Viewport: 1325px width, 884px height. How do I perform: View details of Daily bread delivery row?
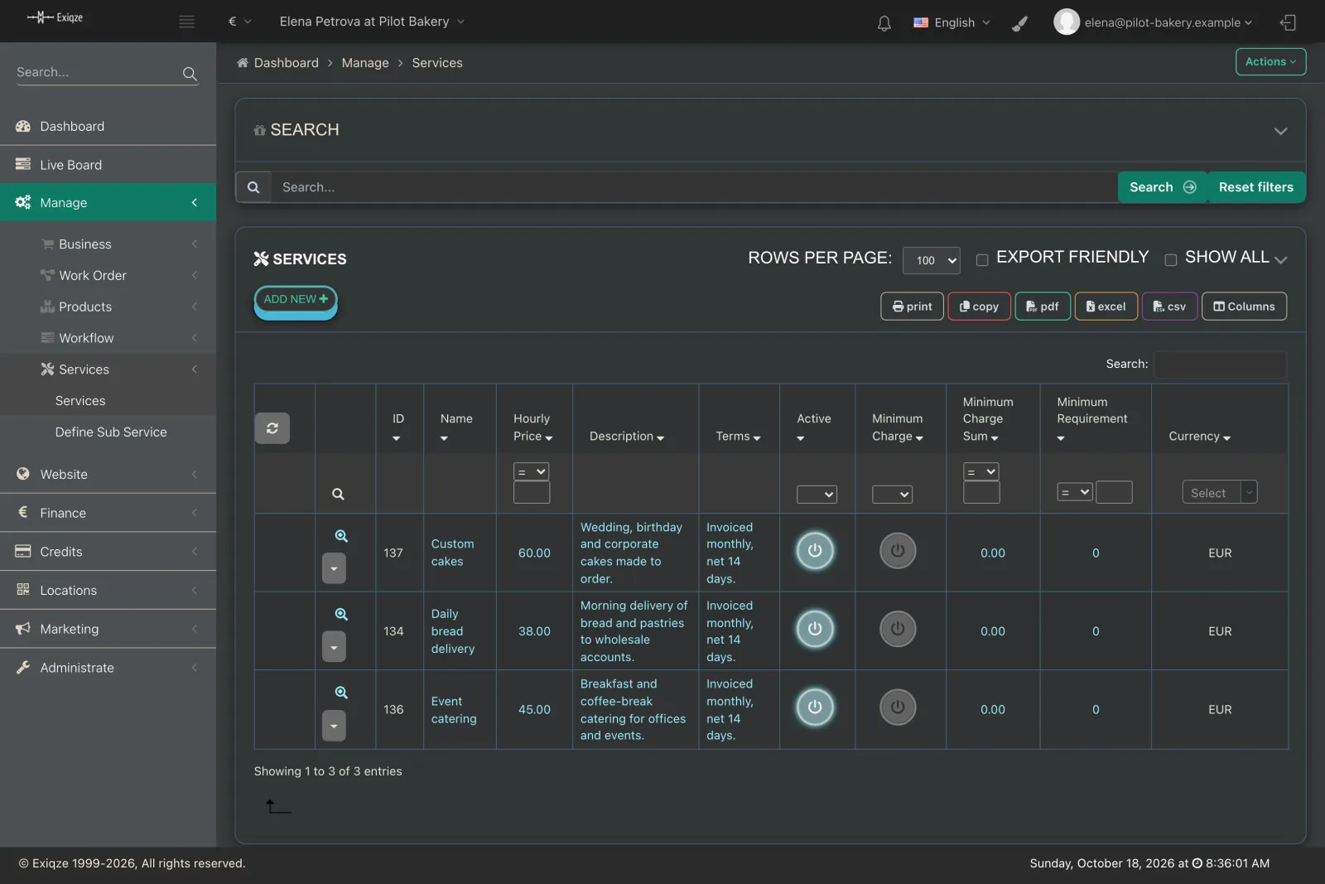[341, 614]
